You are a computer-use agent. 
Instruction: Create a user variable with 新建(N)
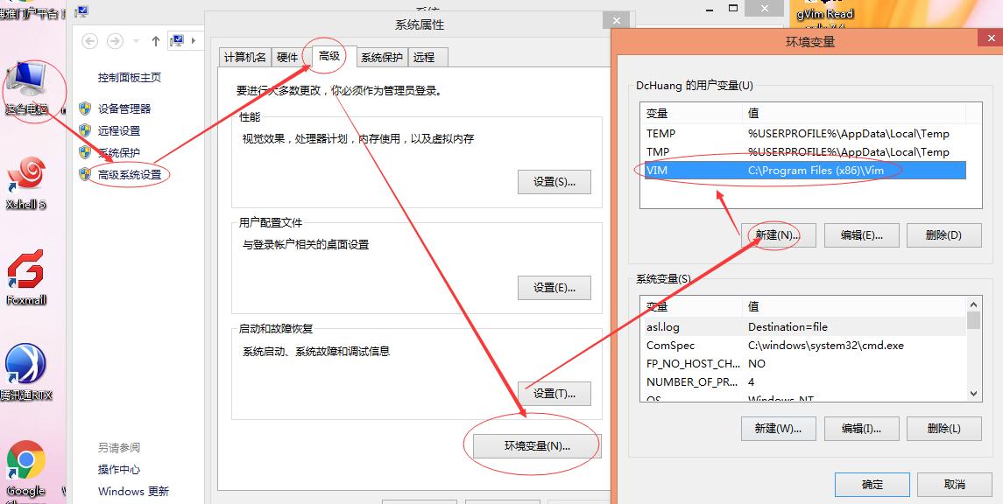(778, 235)
